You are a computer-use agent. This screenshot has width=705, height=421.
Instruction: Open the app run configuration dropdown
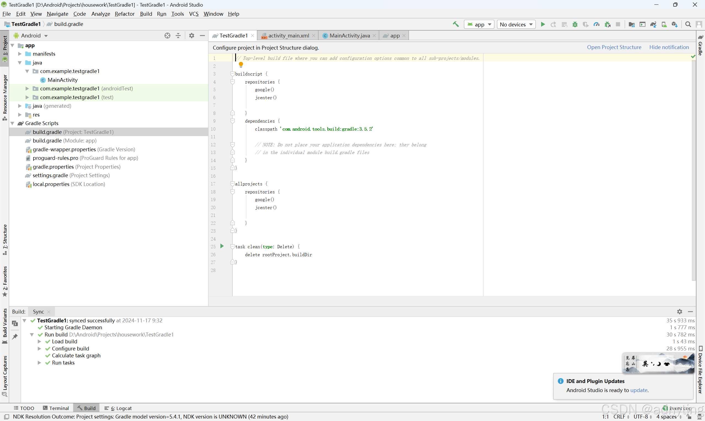pyautogui.click(x=479, y=25)
